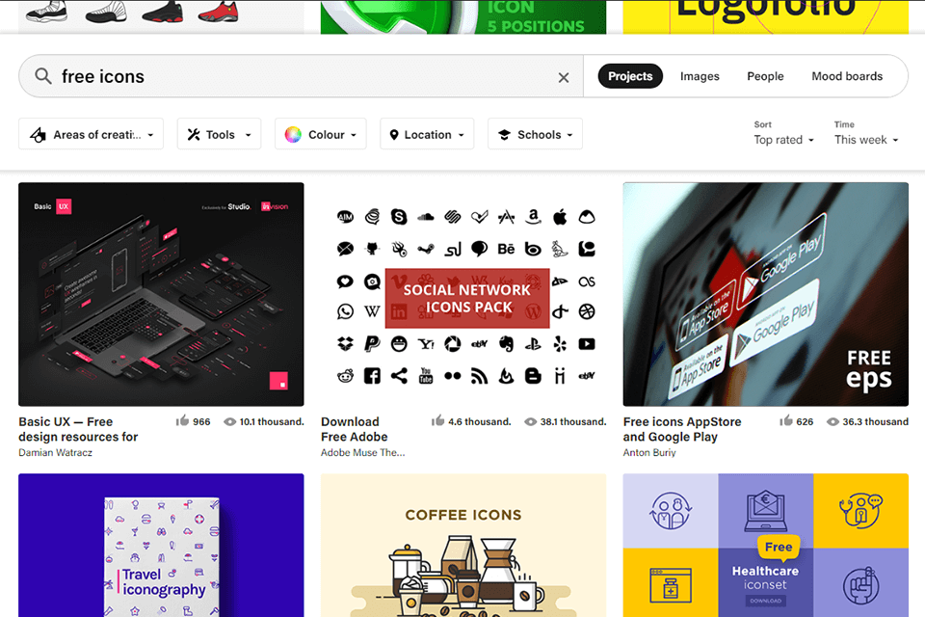This screenshot has width=925, height=617.
Task: Click the Amazon icon in icons pack
Action: 533,217
